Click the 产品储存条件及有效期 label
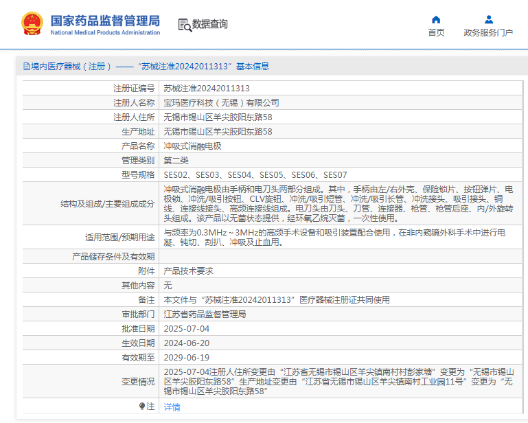This screenshot has width=528, height=423. (113, 257)
